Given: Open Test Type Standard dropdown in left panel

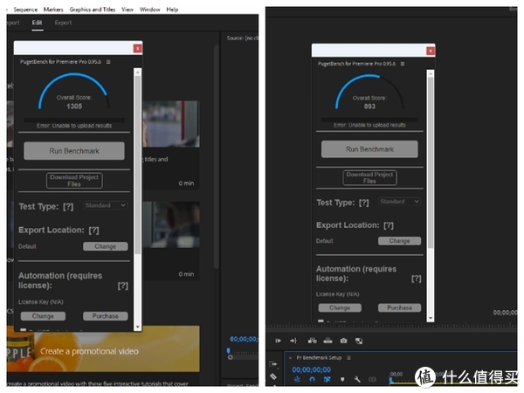Looking at the screenshot, I should pyautogui.click(x=106, y=205).
